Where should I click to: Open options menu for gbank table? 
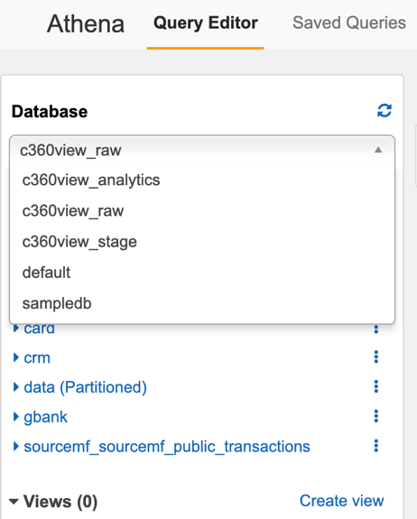[376, 416]
